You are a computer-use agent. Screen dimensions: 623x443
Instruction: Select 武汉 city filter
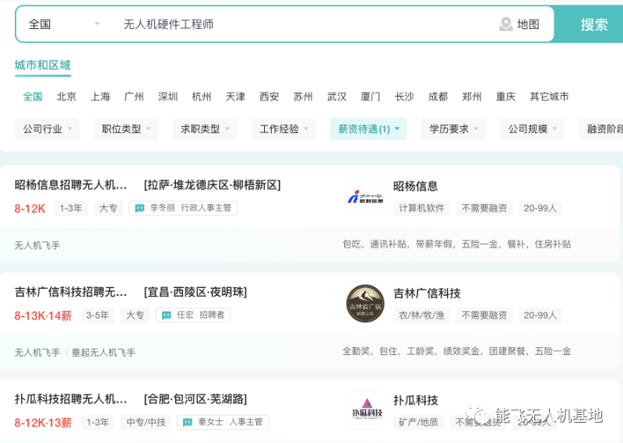pyautogui.click(x=336, y=97)
